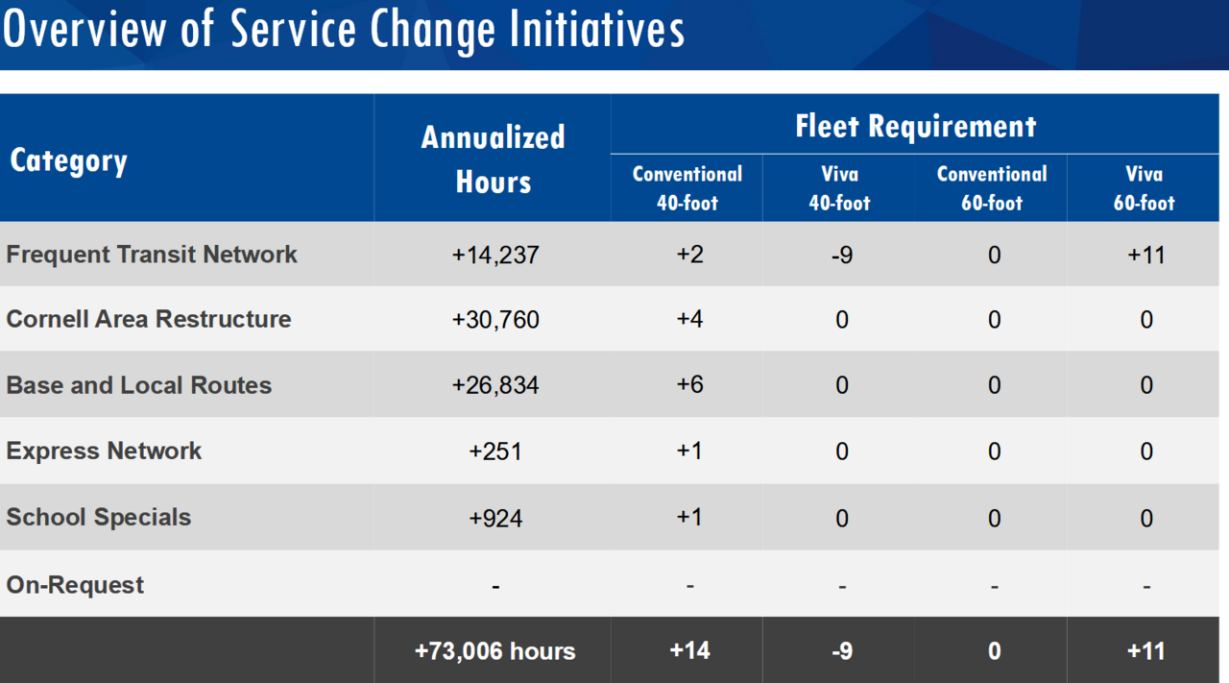Click the 'Annualized Hours' column header

click(493, 159)
